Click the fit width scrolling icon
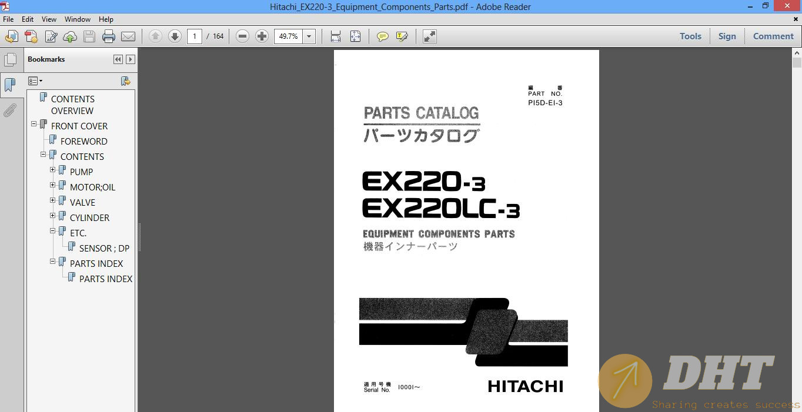 click(336, 36)
